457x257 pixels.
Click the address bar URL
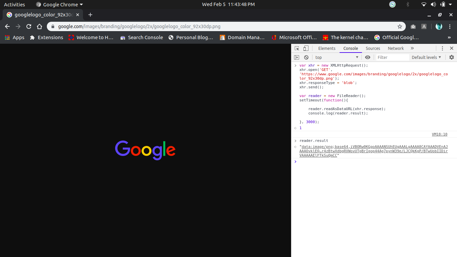tap(139, 26)
